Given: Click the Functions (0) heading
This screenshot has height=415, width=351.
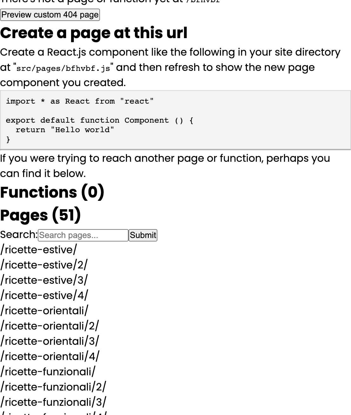Looking at the screenshot, I should pos(52,192).
